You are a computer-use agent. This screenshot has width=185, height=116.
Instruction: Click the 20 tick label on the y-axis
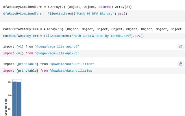[x=9, y=95]
